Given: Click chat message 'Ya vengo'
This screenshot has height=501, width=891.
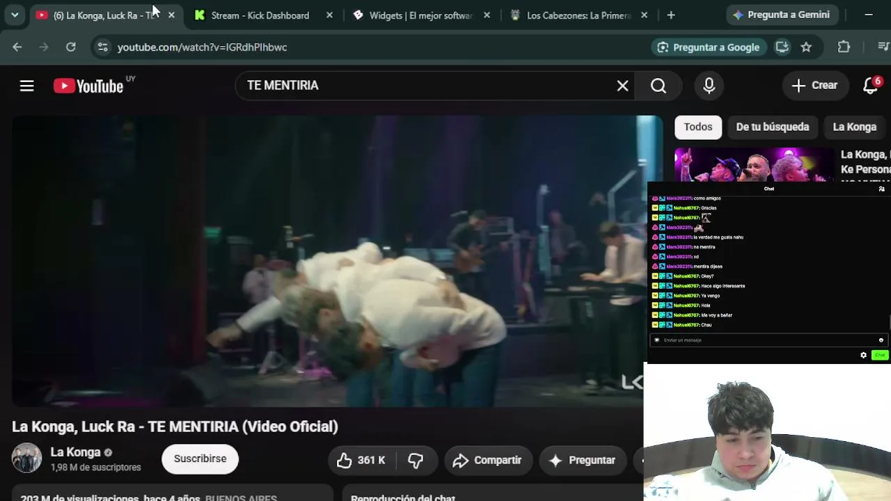Looking at the screenshot, I should (x=711, y=296).
